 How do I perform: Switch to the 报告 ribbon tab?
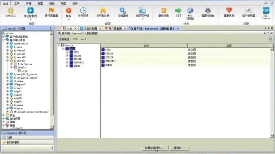click(x=52, y=3)
